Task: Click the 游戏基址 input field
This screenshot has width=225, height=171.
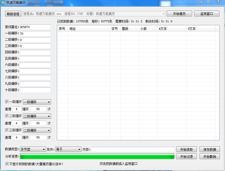Action: pos(35,27)
